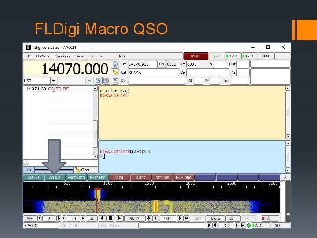This screenshot has width=317, height=238.
Task: Click the x1 waterfall zoom button
Action: (x=92, y=218)
